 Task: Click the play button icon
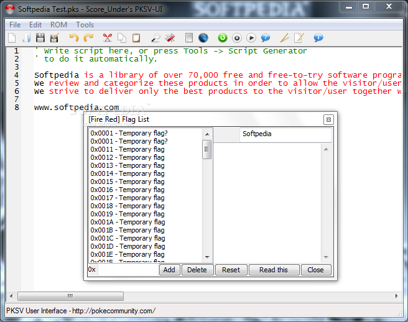pyautogui.click(x=251, y=38)
